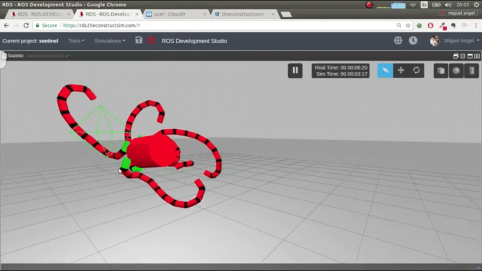Image resolution: width=482 pixels, height=271 pixels.
Task: Open the Wi-Fi network indicator
Action: click(412, 5)
